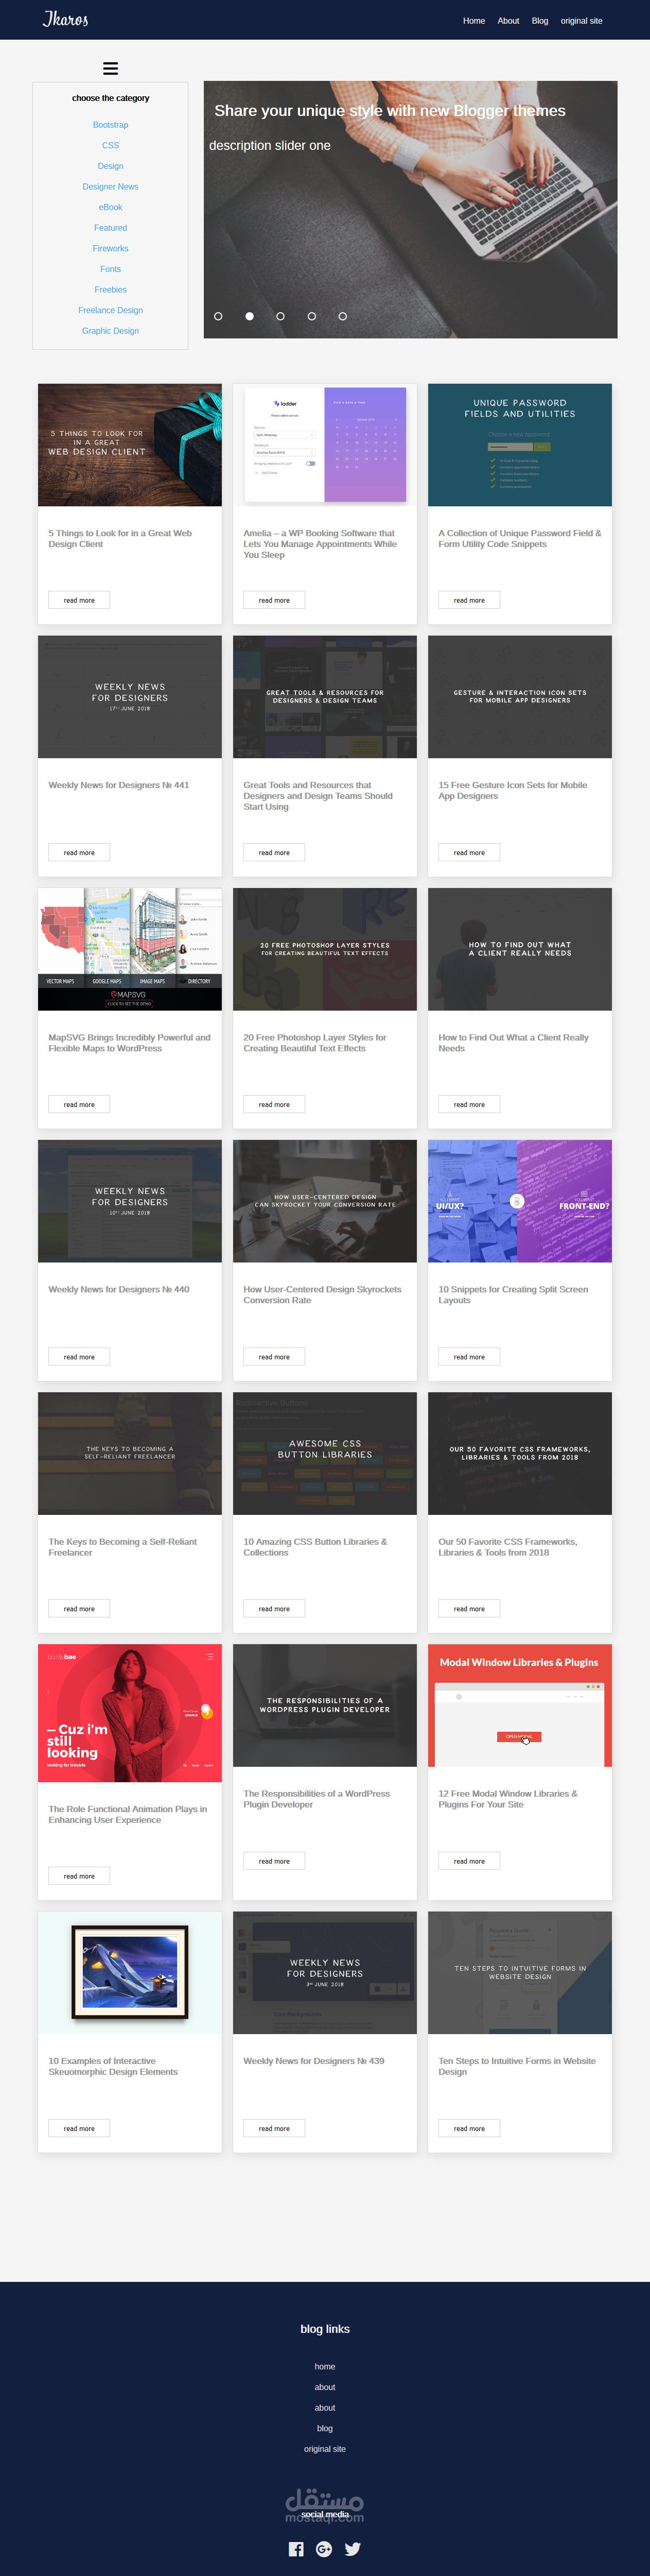Read more on CSS Button Libraries post
Image resolution: width=650 pixels, height=2576 pixels.
pos(275,1609)
